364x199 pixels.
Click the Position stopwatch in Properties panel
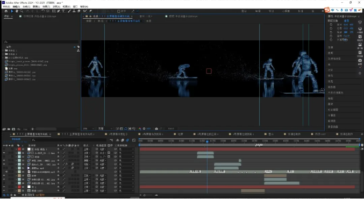(x=331, y=29)
